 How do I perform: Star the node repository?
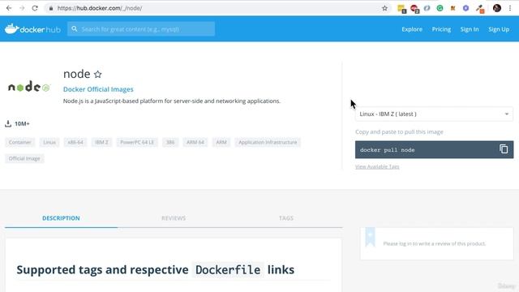pyautogui.click(x=97, y=74)
